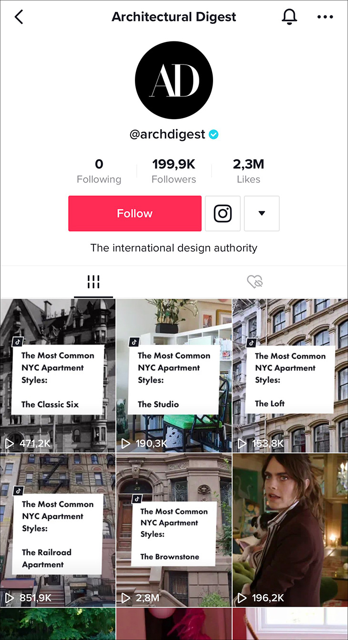The width and height of the screenshot is (348, 640).
Task: View the 199,9K Followers list
Action: coord(174,171)
